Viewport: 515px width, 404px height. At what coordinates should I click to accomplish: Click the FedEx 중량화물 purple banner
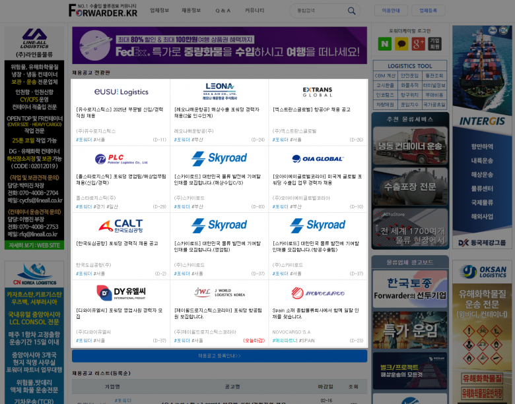[219, 45]
